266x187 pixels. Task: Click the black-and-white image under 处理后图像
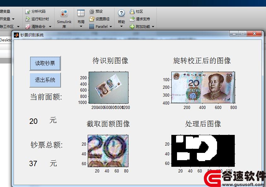coord(203,151)
